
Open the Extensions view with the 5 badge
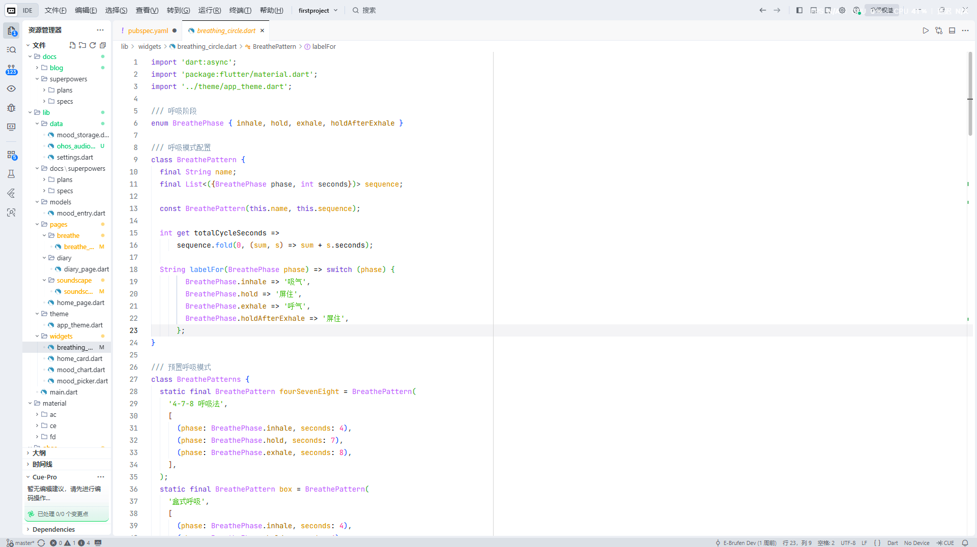11,155
